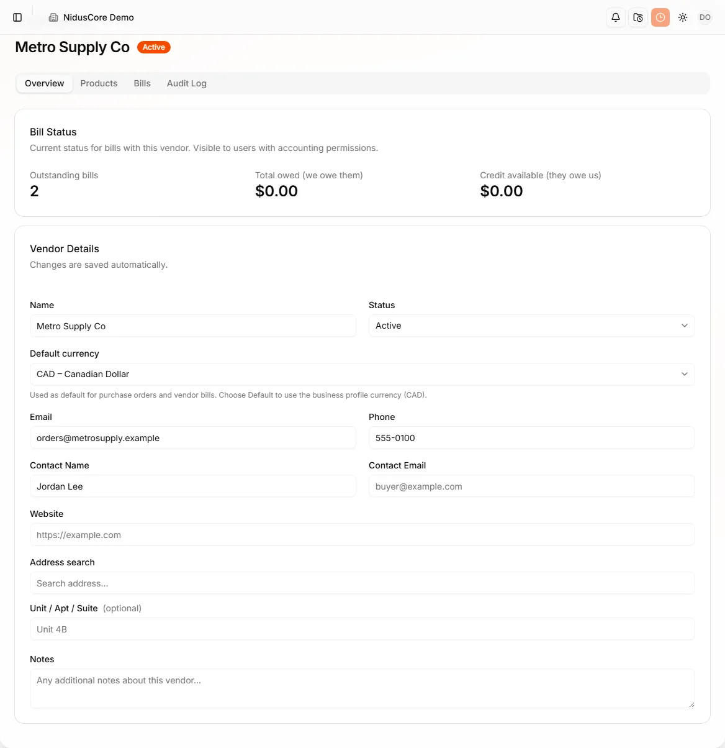Click the Contact Name field
This screenshot has height=748, width=725.
(193, 486)
